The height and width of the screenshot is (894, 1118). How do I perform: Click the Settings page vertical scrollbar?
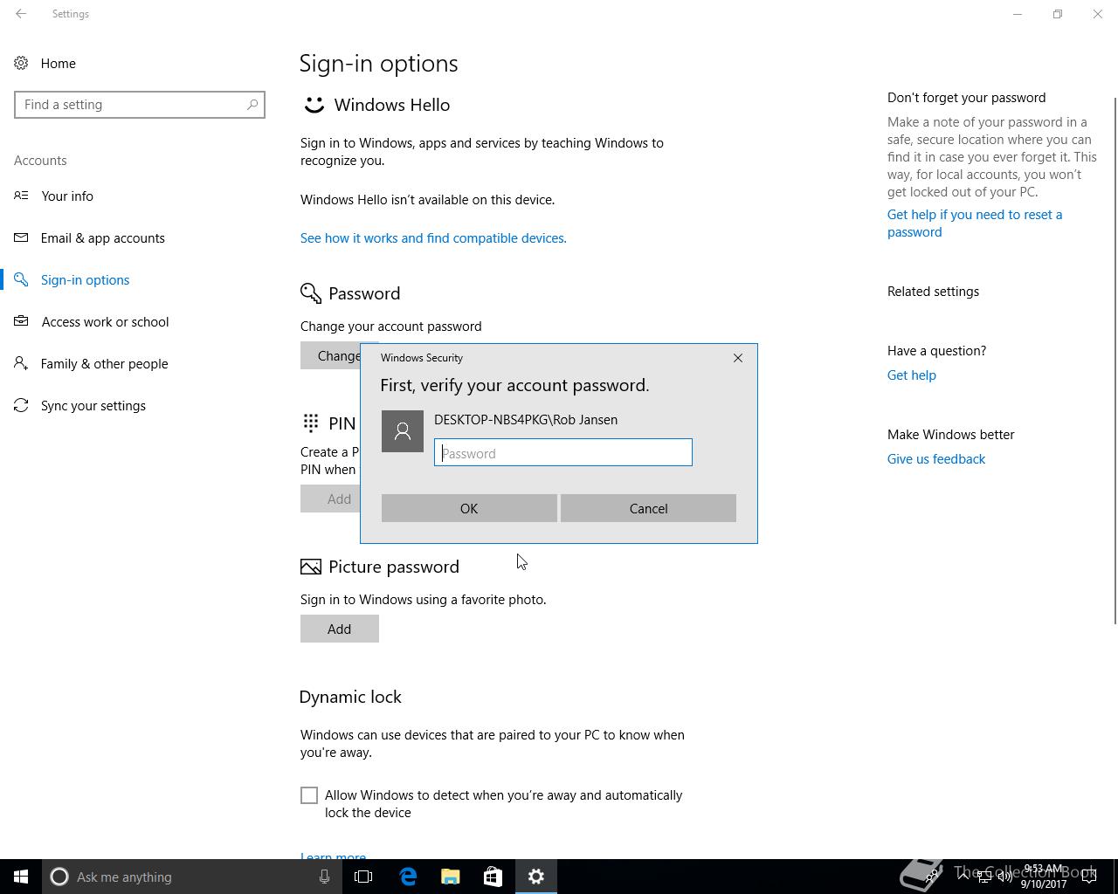(1114, 360)
